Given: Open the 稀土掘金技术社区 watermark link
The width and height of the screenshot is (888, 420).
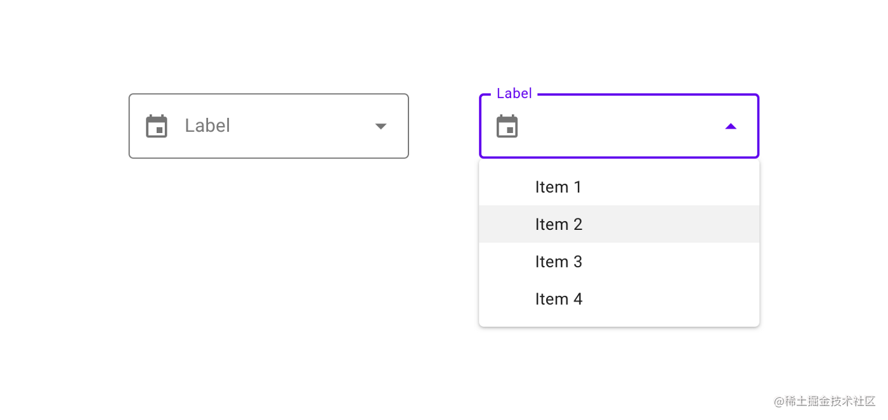Looking at the screenshot, I should pyautogui.click(x=824, y=401).
